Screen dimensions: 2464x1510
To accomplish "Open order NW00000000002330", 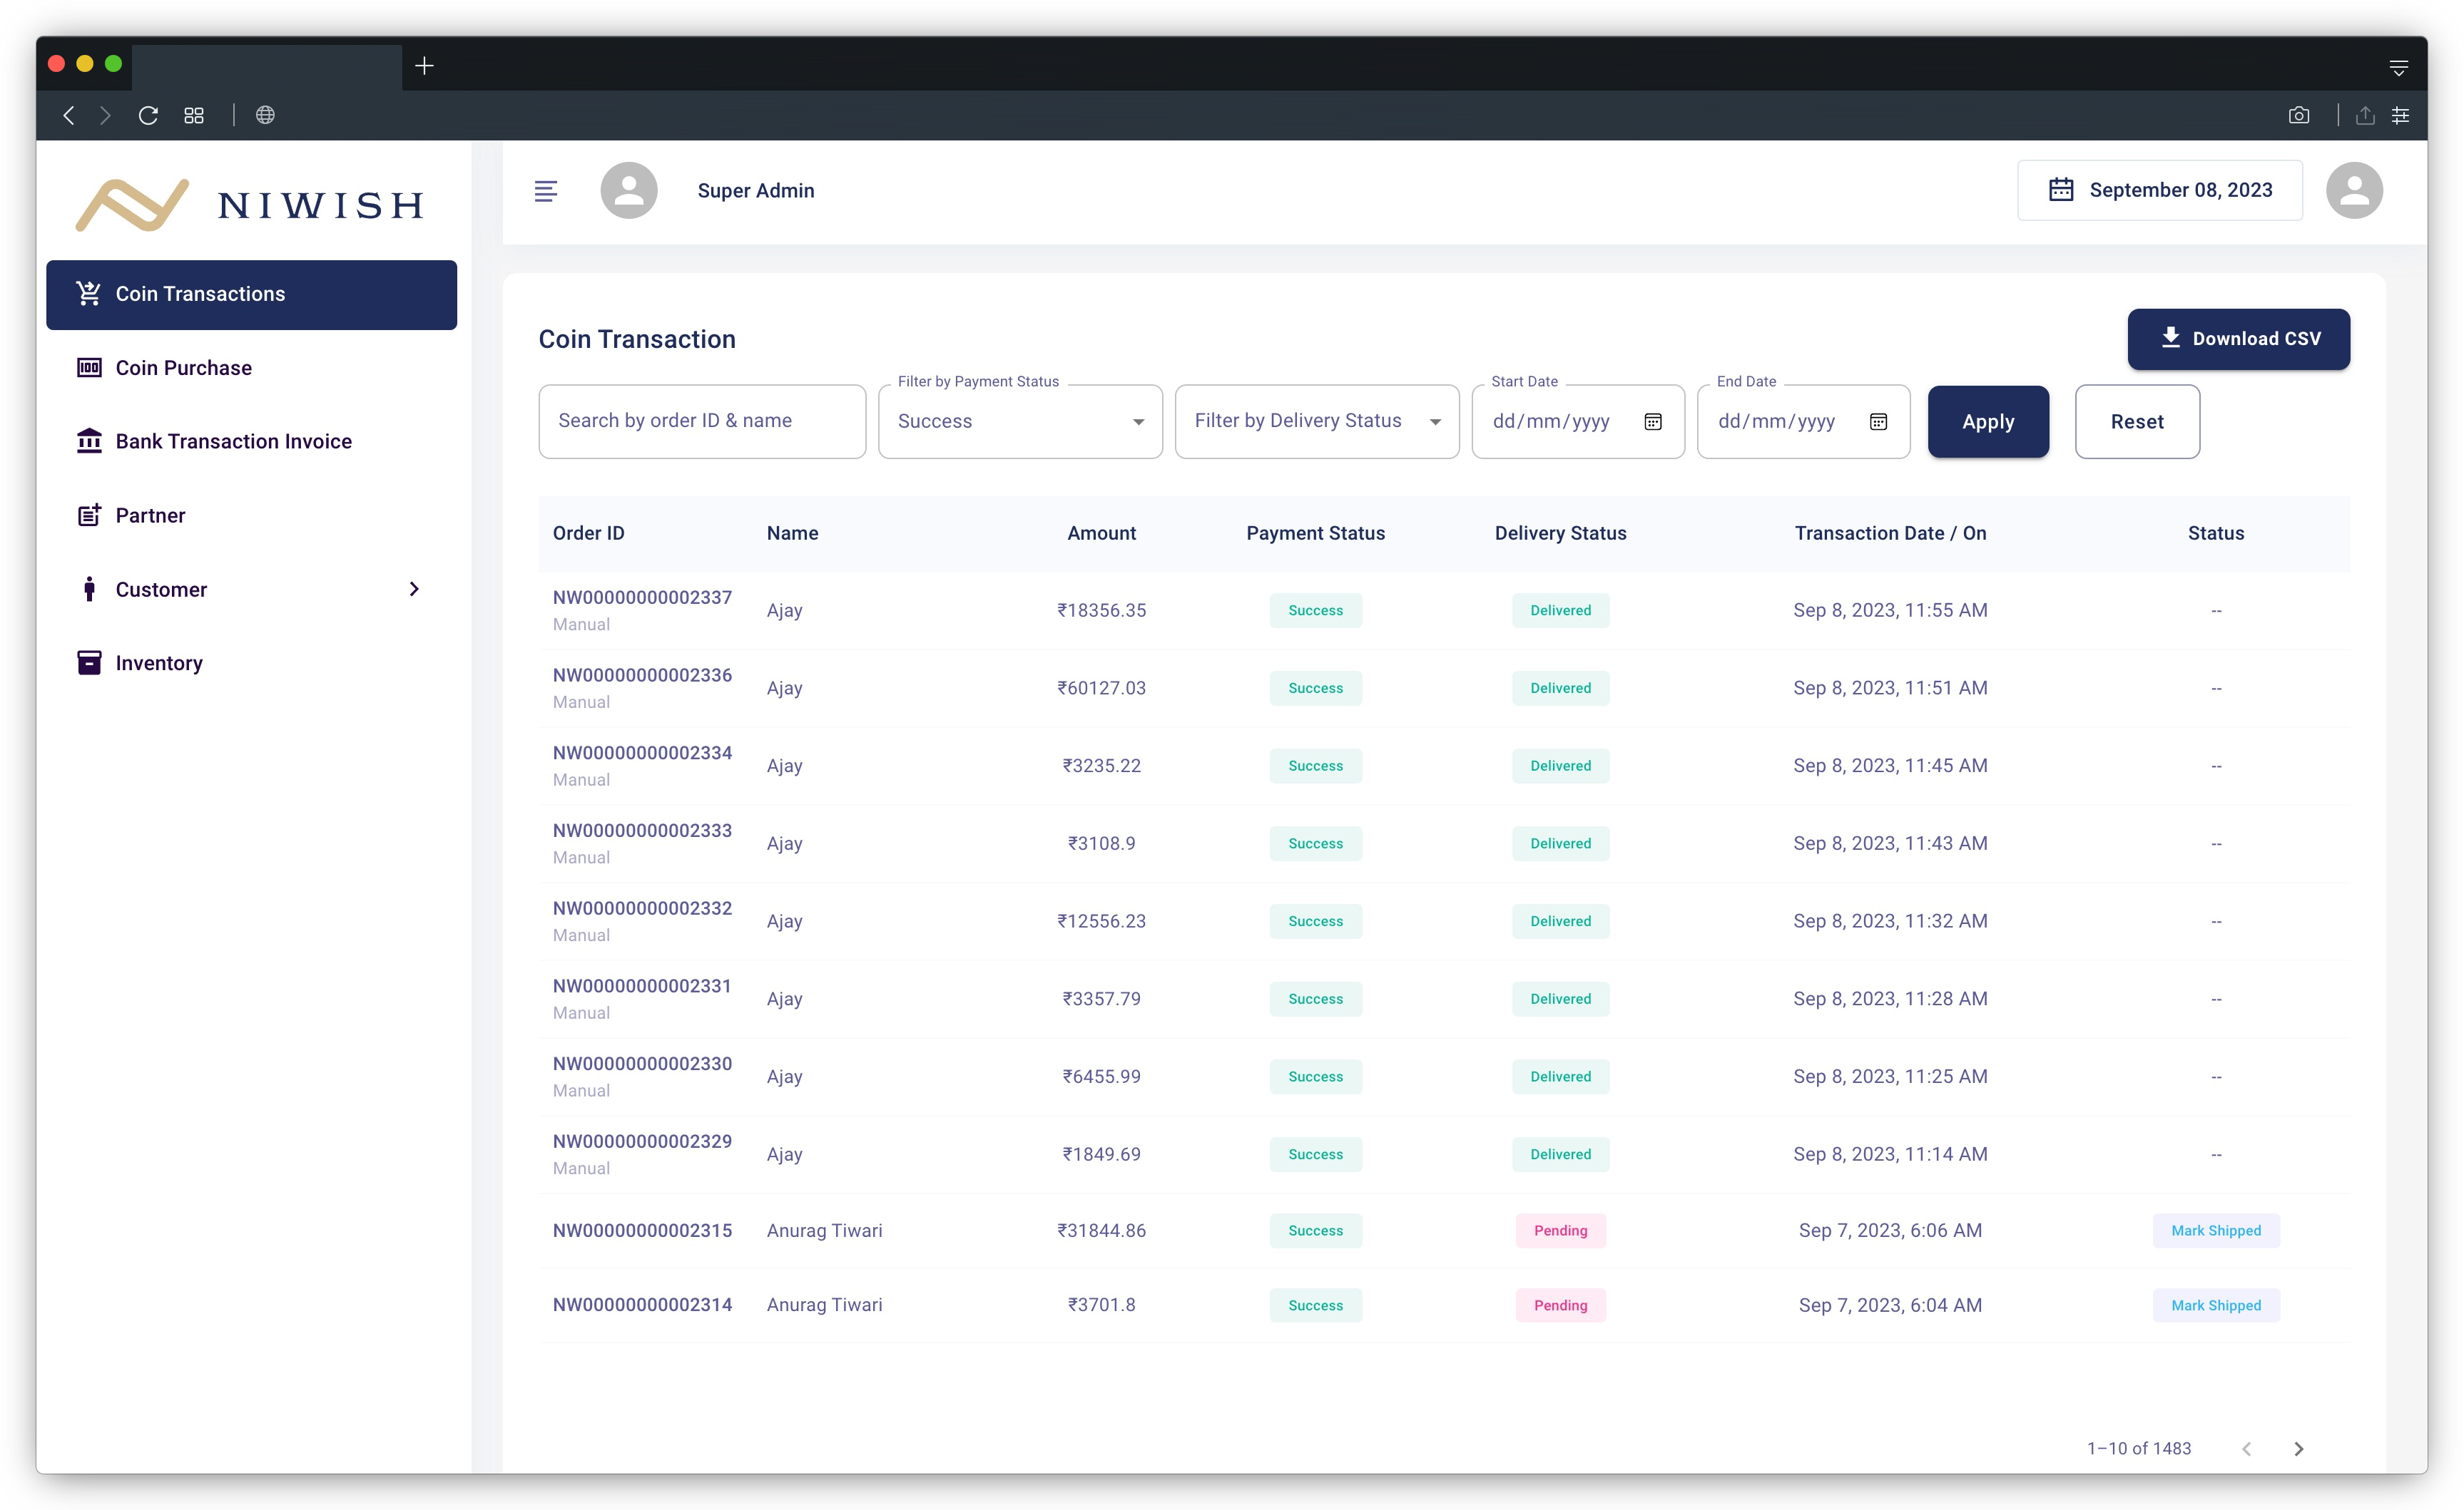I will (642, 1064).
